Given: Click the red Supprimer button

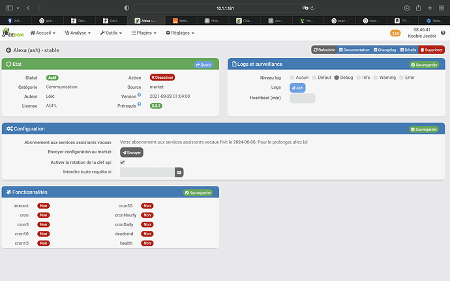Looking at the screenshot, I should click(431, 50).
